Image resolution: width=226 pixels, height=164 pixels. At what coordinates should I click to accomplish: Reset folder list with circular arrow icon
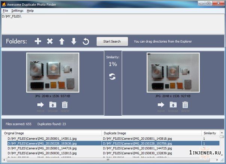(x=86, y=42)
